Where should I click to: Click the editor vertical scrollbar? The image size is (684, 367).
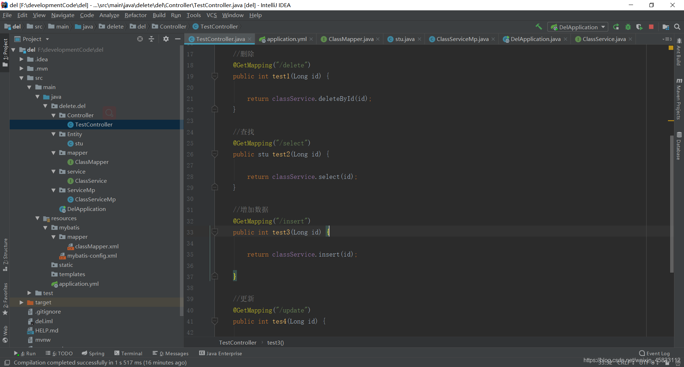(x=672, y=204)
